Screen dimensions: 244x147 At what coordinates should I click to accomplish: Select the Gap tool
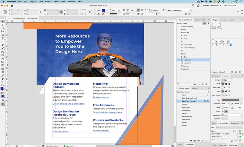[x=3, y=31]
